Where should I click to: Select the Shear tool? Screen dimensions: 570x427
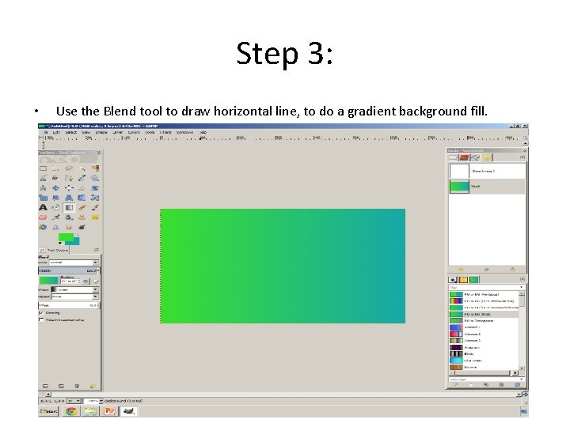56,198
